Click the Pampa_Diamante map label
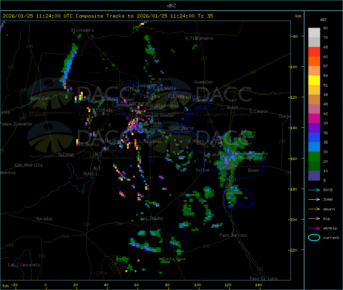This screenshot has height=290, width=343. [16, 124]
